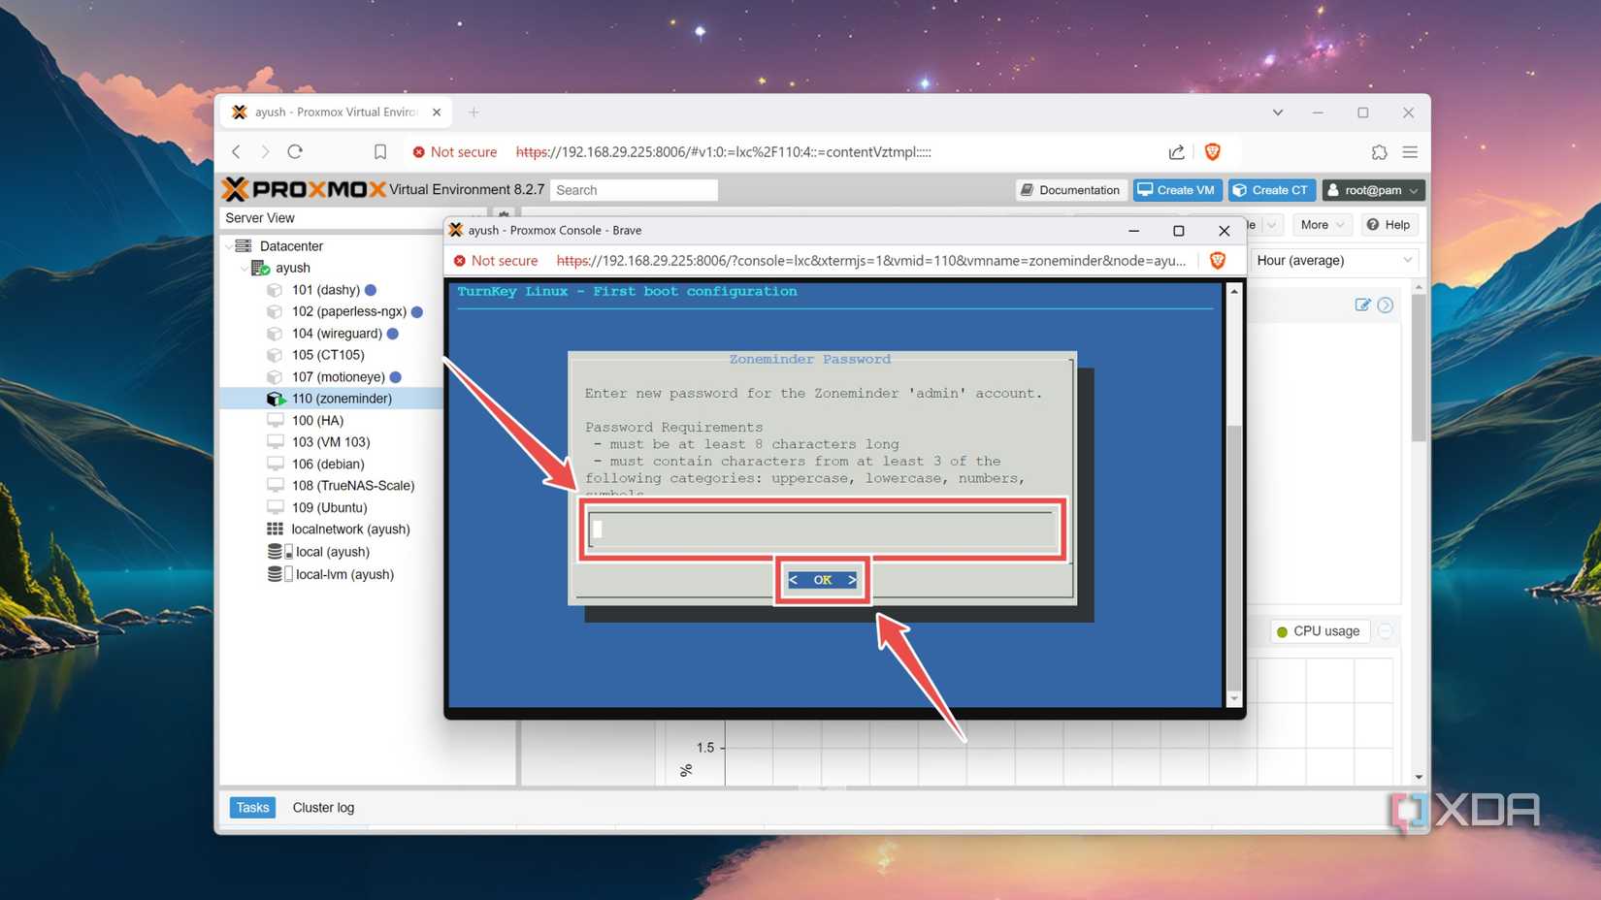The height and width of the screenshot is (900, 1601).
Task: Open the root@pam user menu
Action: pyautogui.click(x=1372, y=190)
